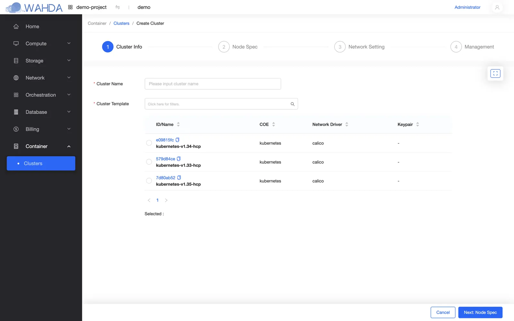Click Next: Node Spec button
Image resolution: width=514 pixels, height=321 pixels.
480,312
